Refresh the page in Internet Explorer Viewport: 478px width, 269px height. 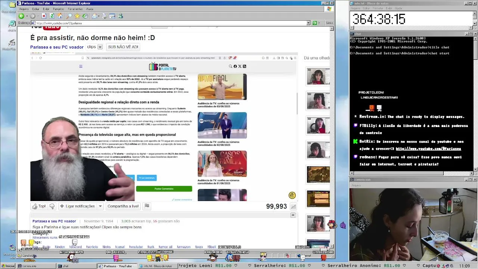click(52, 16)
